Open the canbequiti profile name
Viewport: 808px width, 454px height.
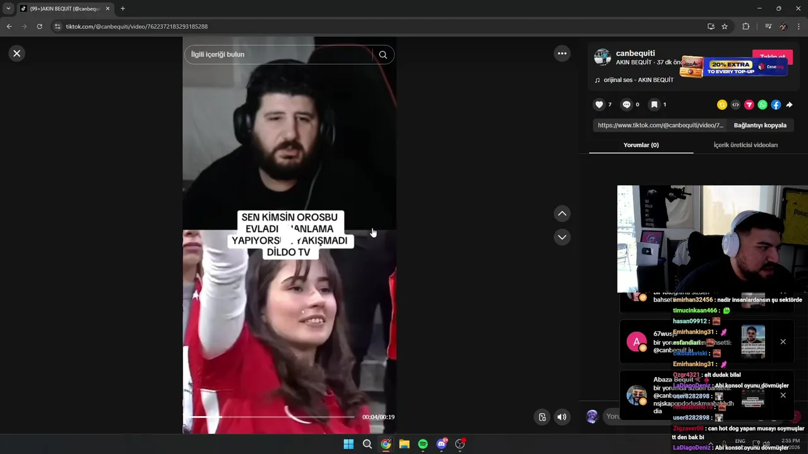[635, 53]
